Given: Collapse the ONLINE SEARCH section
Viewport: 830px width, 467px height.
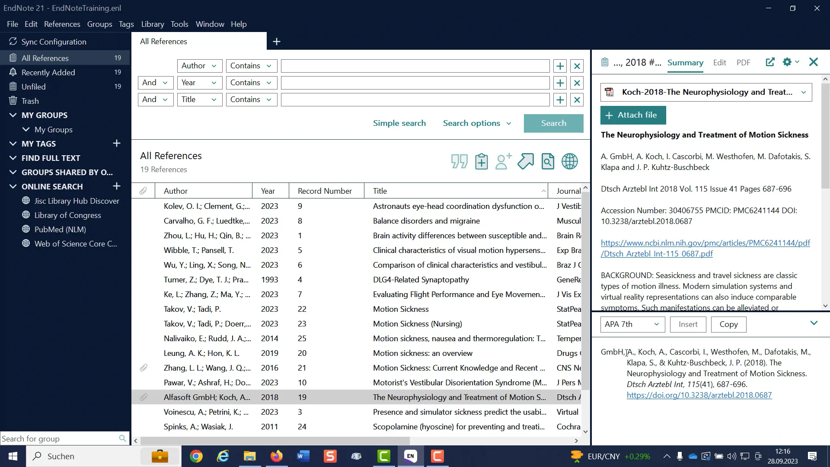Looking at the screenshot, I should [13, 187].
